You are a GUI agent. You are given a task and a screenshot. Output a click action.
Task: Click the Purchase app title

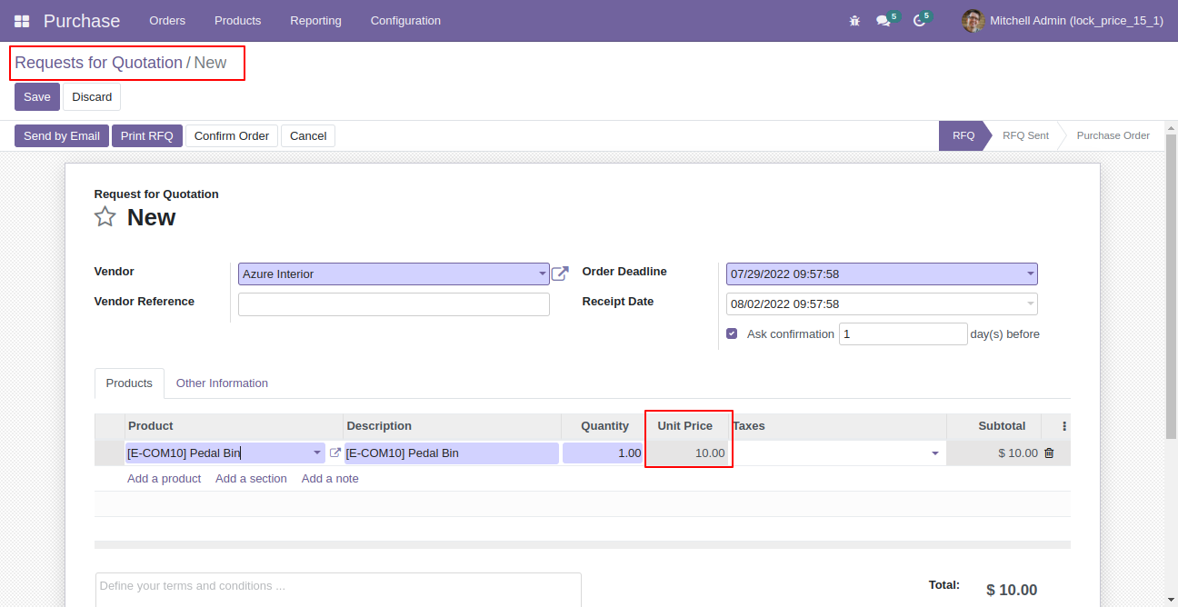(x=82, y=21)
